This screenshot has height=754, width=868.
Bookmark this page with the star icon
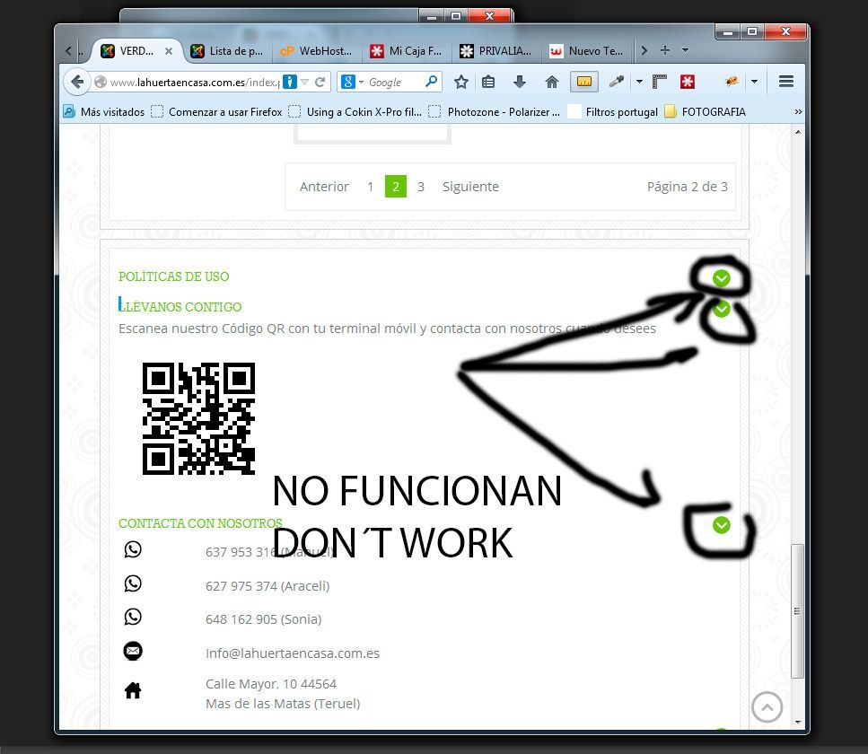click(x=460, y=82)
